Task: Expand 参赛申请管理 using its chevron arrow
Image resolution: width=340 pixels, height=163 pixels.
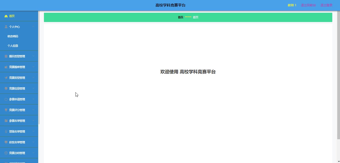Action: [33, 99]
